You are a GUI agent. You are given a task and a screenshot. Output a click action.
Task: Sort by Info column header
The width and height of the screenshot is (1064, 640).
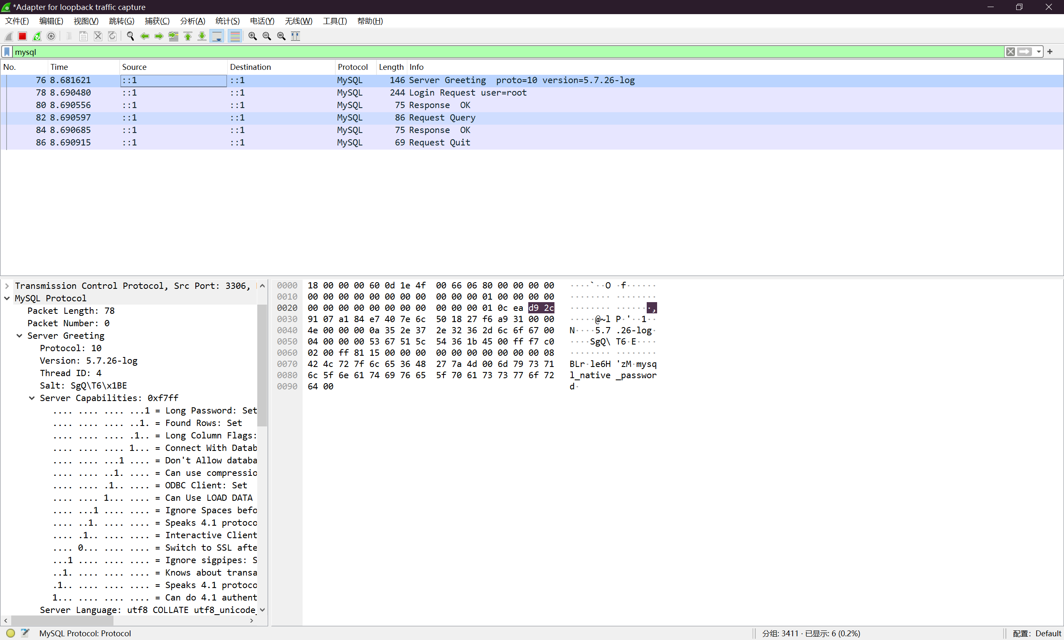734,67
